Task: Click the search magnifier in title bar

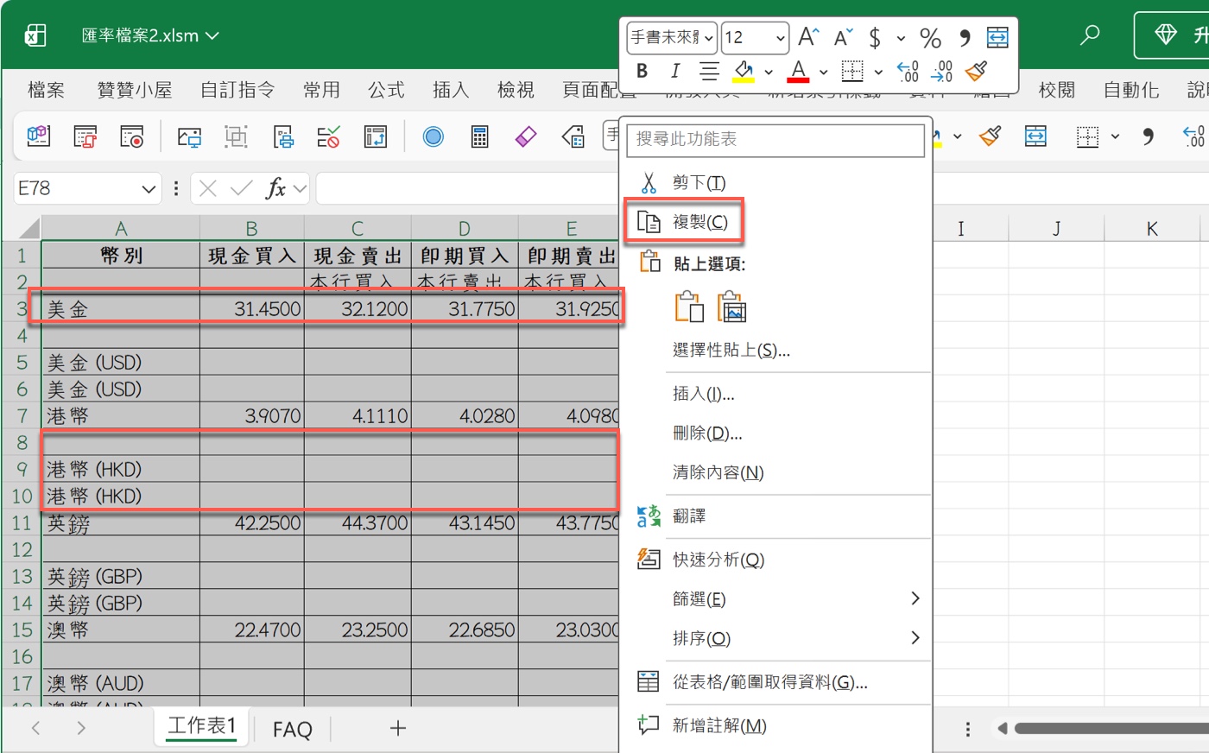Action: click(1091, 35)
